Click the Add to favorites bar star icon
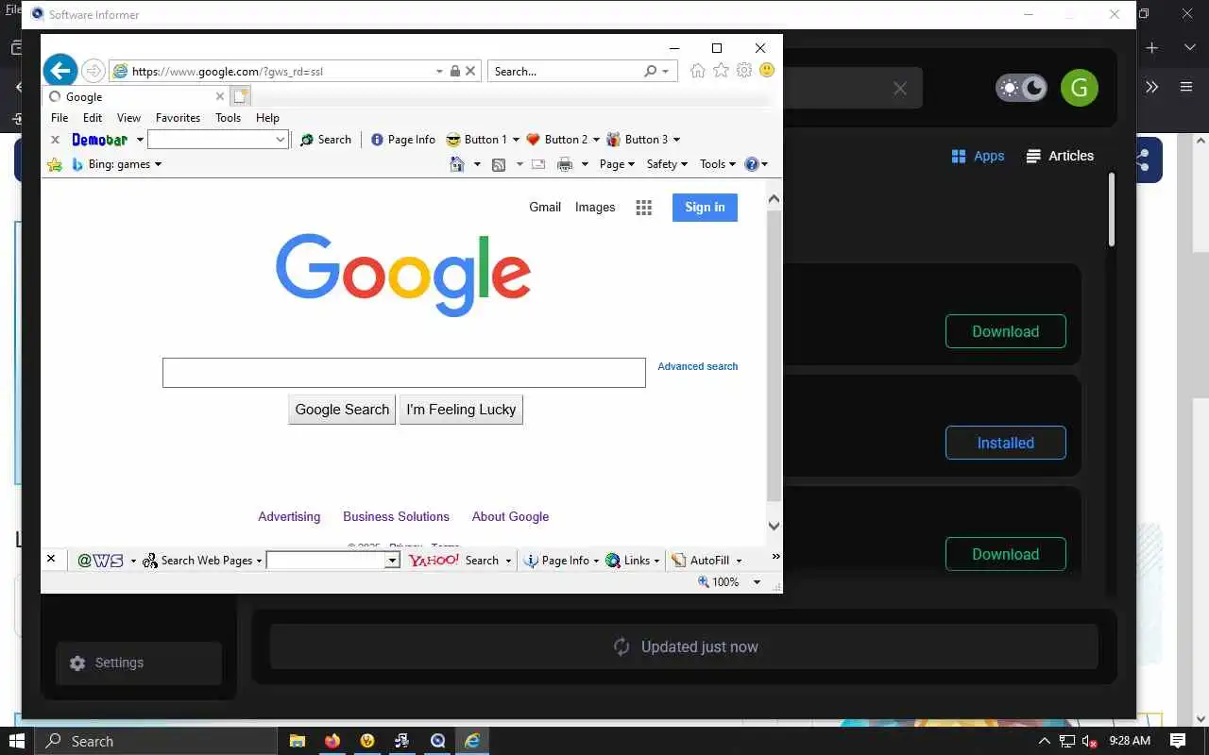The height and width of the screenshot is (755, 1209). 55,164
